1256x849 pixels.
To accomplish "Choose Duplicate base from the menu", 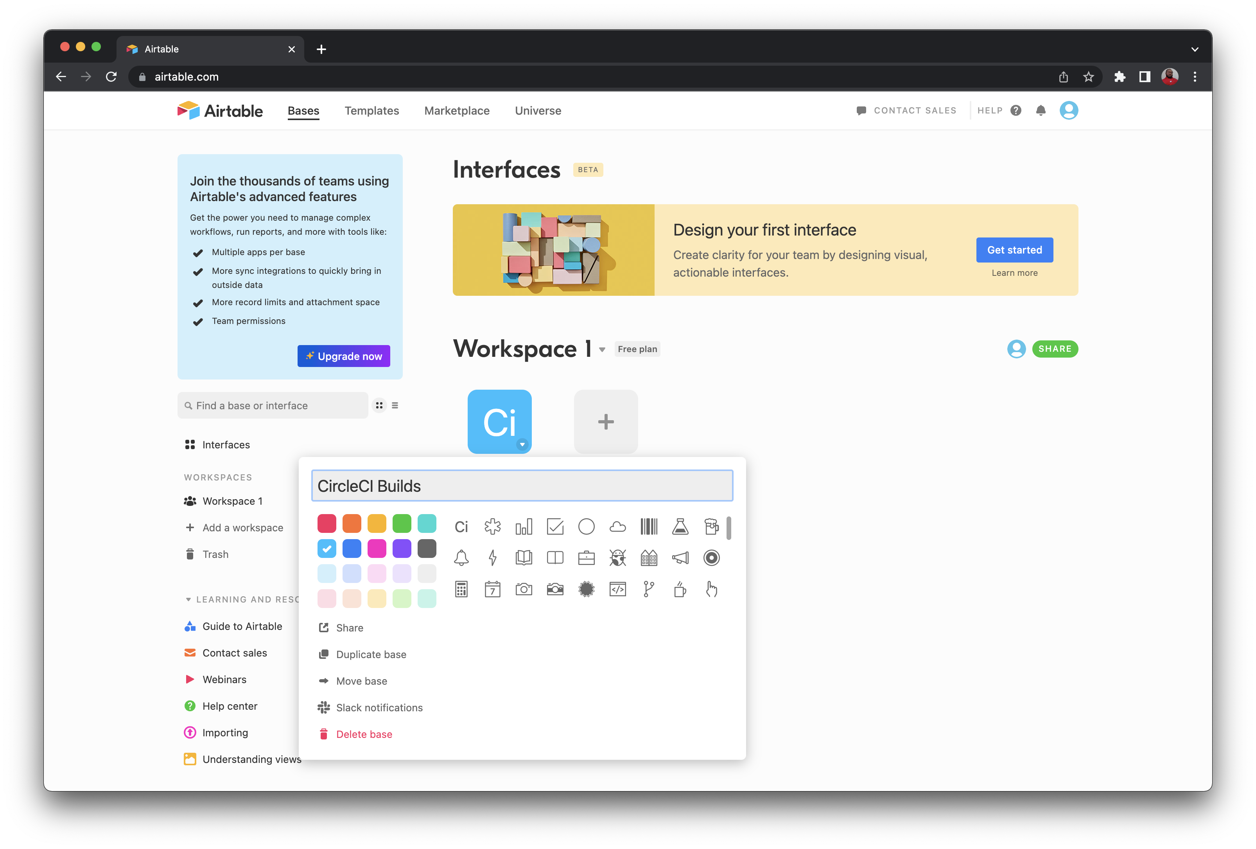I will coord(371,654).
